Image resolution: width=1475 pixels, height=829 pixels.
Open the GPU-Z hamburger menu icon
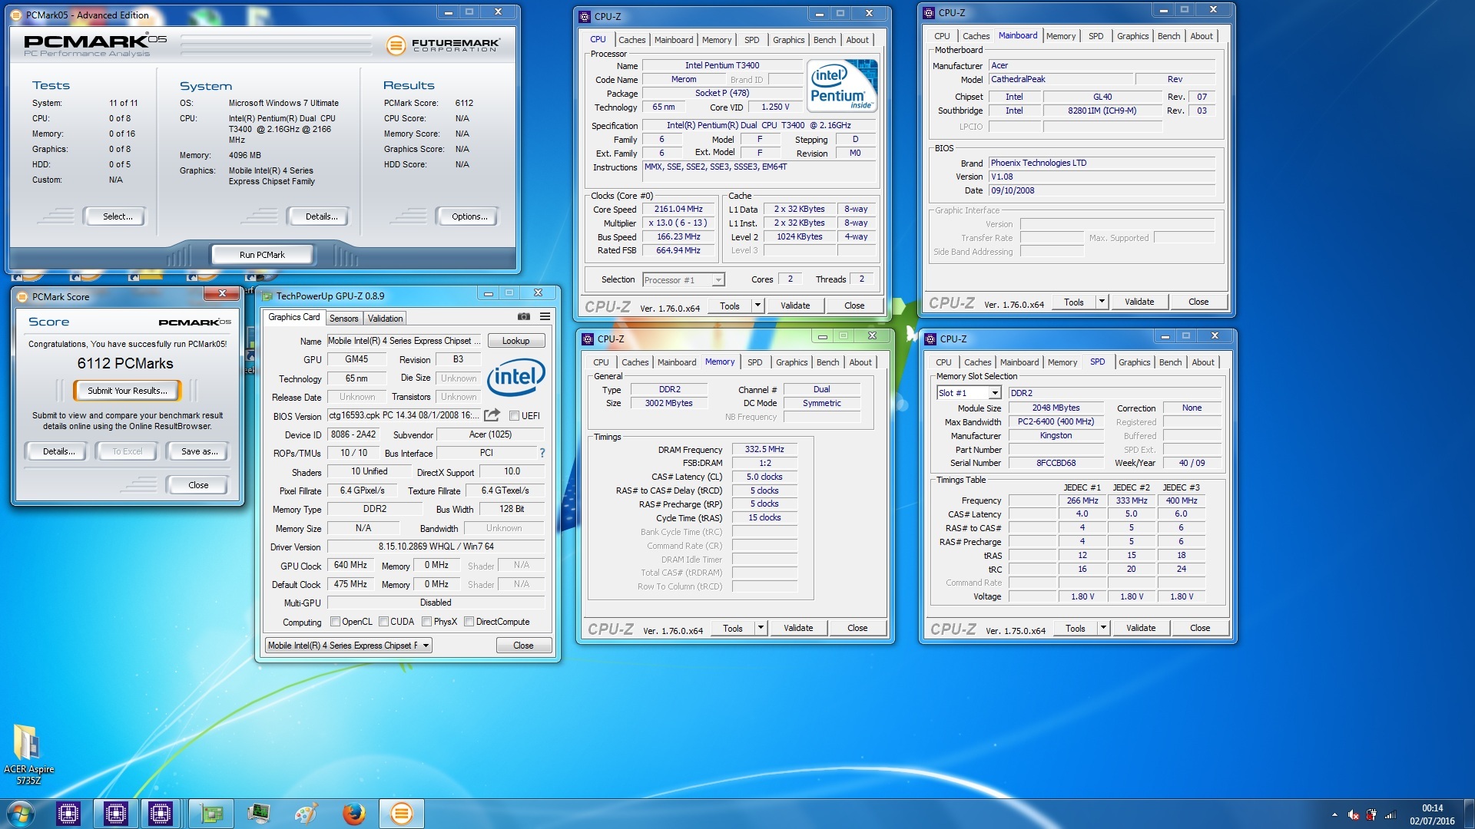click(x=545, y=316)
